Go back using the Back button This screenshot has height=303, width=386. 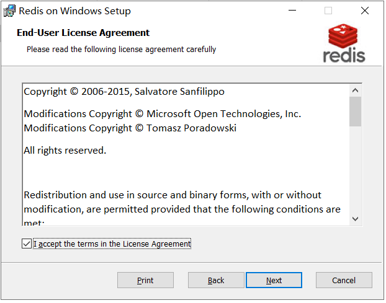pos(216,281)
